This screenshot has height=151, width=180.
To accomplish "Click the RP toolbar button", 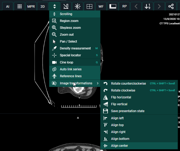I will click(125, 6).
